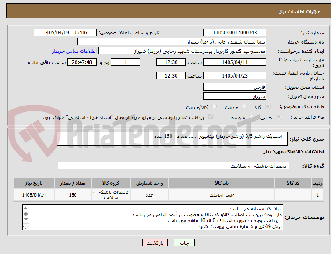Click the price validity date 1405/04/23
The width and height of the screenshot is (331, 254).
click(x=234, y=75)
